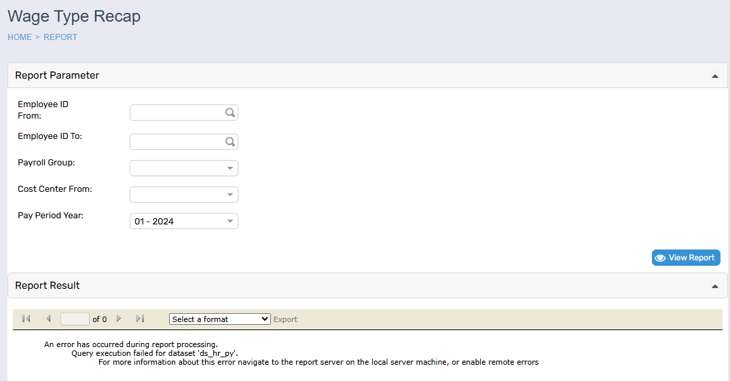Go to next page in report toolbar

pos(119,319)
